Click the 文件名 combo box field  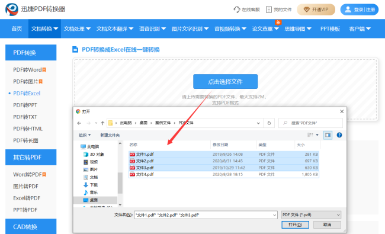(x=206, y=215)
